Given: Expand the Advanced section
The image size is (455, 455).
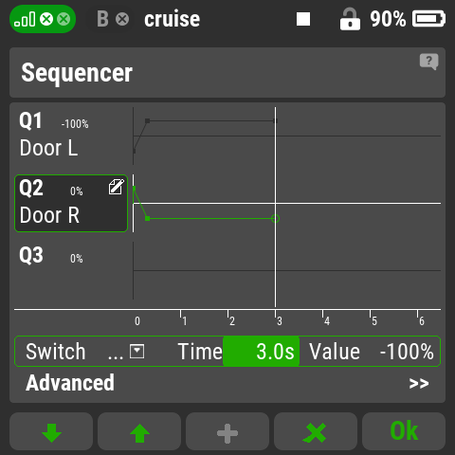Looking at the screenshot, I should (x=227, y=383).
